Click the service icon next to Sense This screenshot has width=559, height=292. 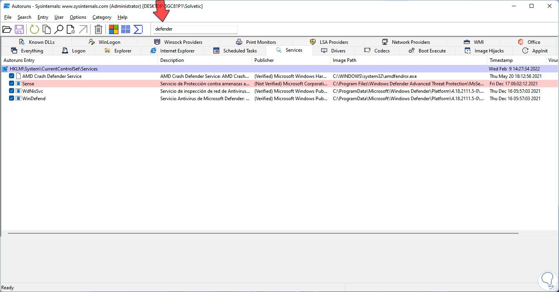coord(18,84)
